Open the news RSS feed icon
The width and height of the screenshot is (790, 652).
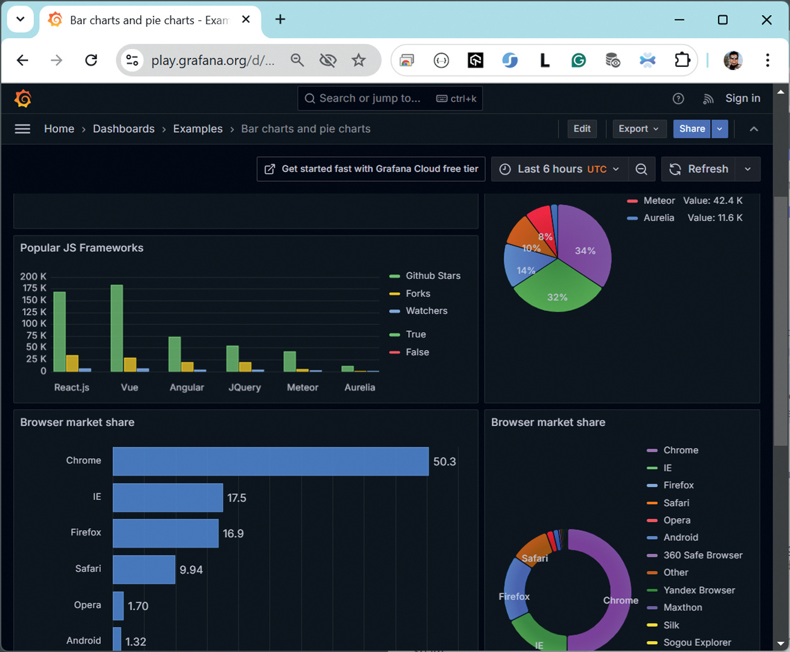(708, 98)
